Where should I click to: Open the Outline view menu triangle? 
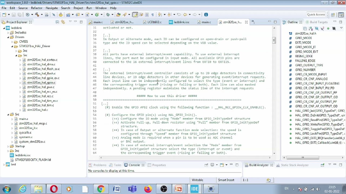coord(341,28)
